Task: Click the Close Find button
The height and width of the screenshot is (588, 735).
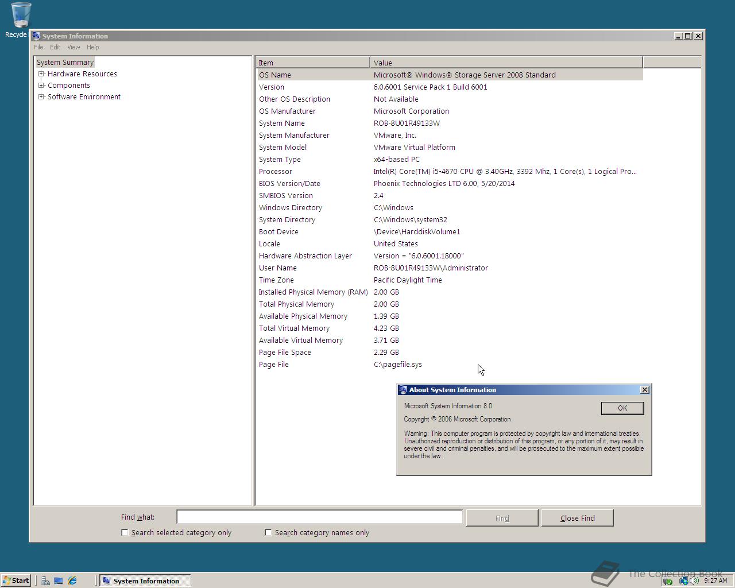Action: [578, 518]
